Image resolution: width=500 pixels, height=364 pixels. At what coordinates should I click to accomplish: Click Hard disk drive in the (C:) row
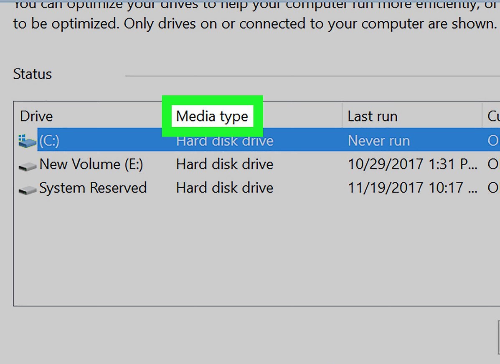224,141
